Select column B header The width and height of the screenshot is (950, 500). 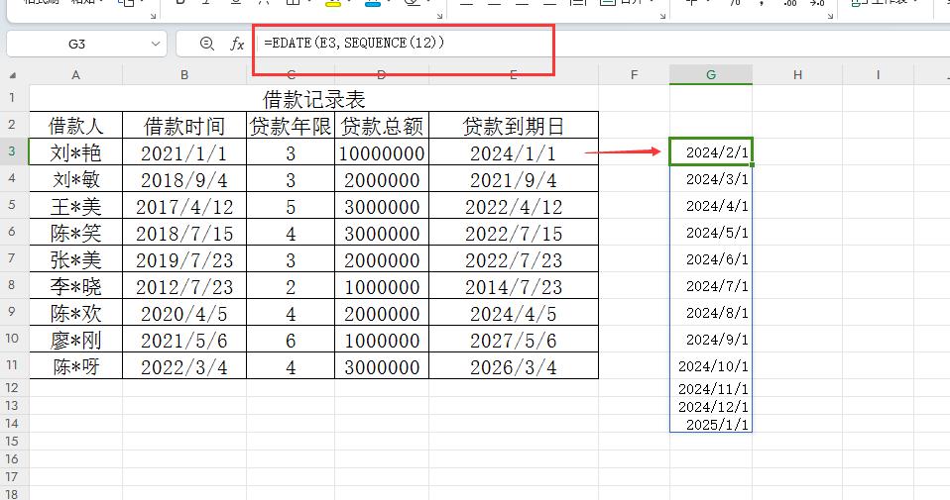[x=184, y=75]
